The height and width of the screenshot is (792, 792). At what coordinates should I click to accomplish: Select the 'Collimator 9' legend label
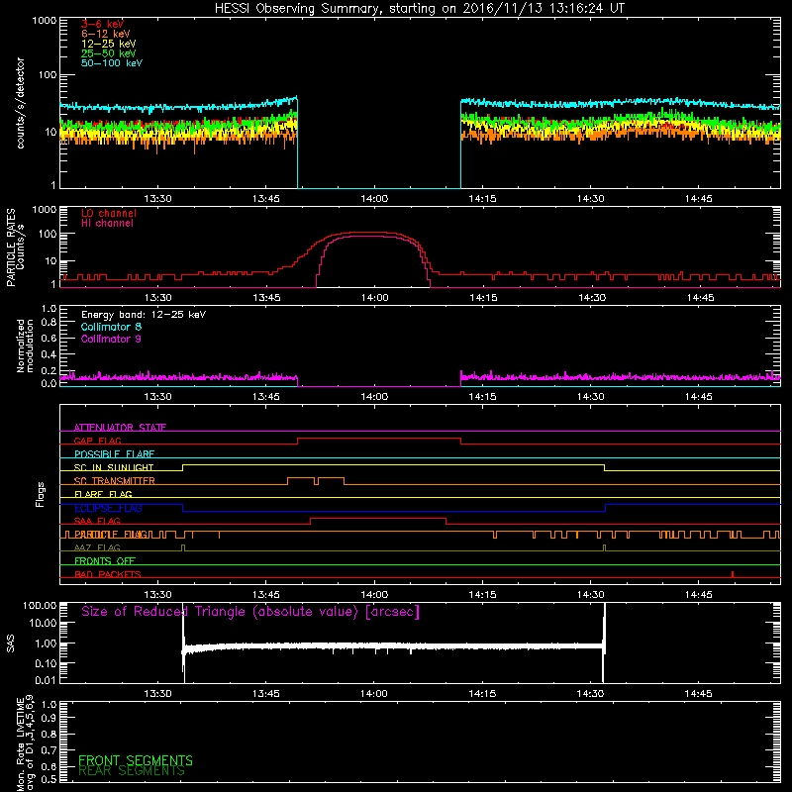111,339
